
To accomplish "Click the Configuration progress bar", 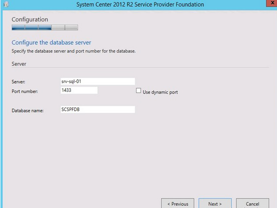I will 45,27.
